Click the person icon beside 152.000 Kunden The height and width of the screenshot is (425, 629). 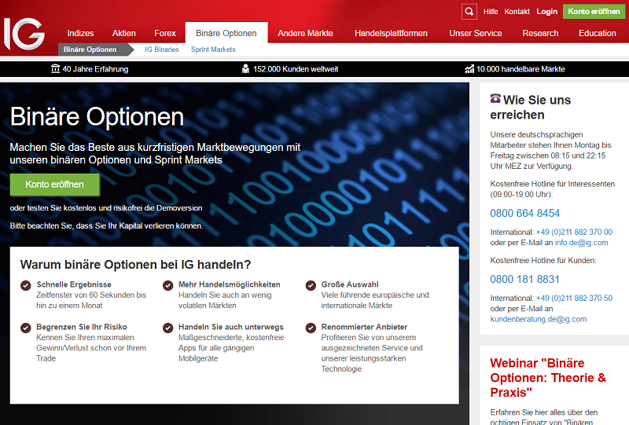point(245,69)
